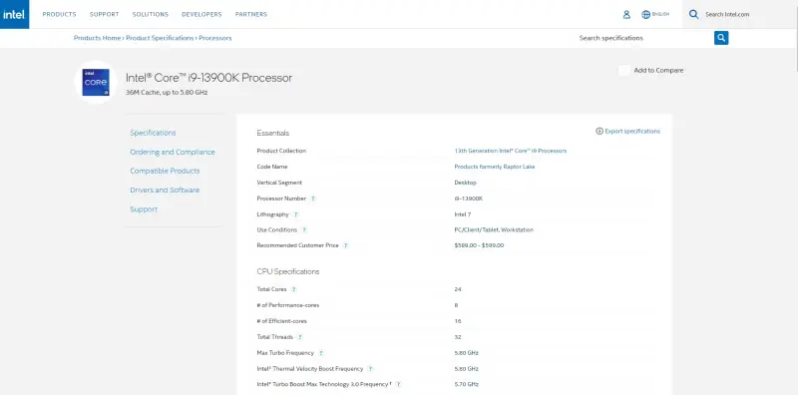Show help for Recommended Customer Price
The height and width of the screenshot is (395, 798).
click(345, 245)
